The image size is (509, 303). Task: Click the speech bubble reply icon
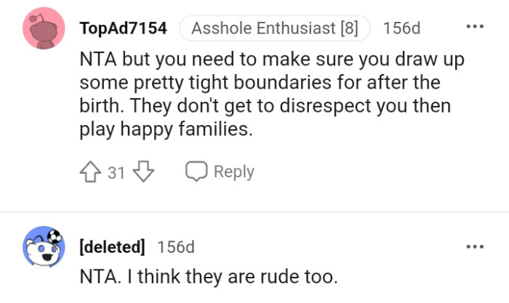click(x=196, y=172)
